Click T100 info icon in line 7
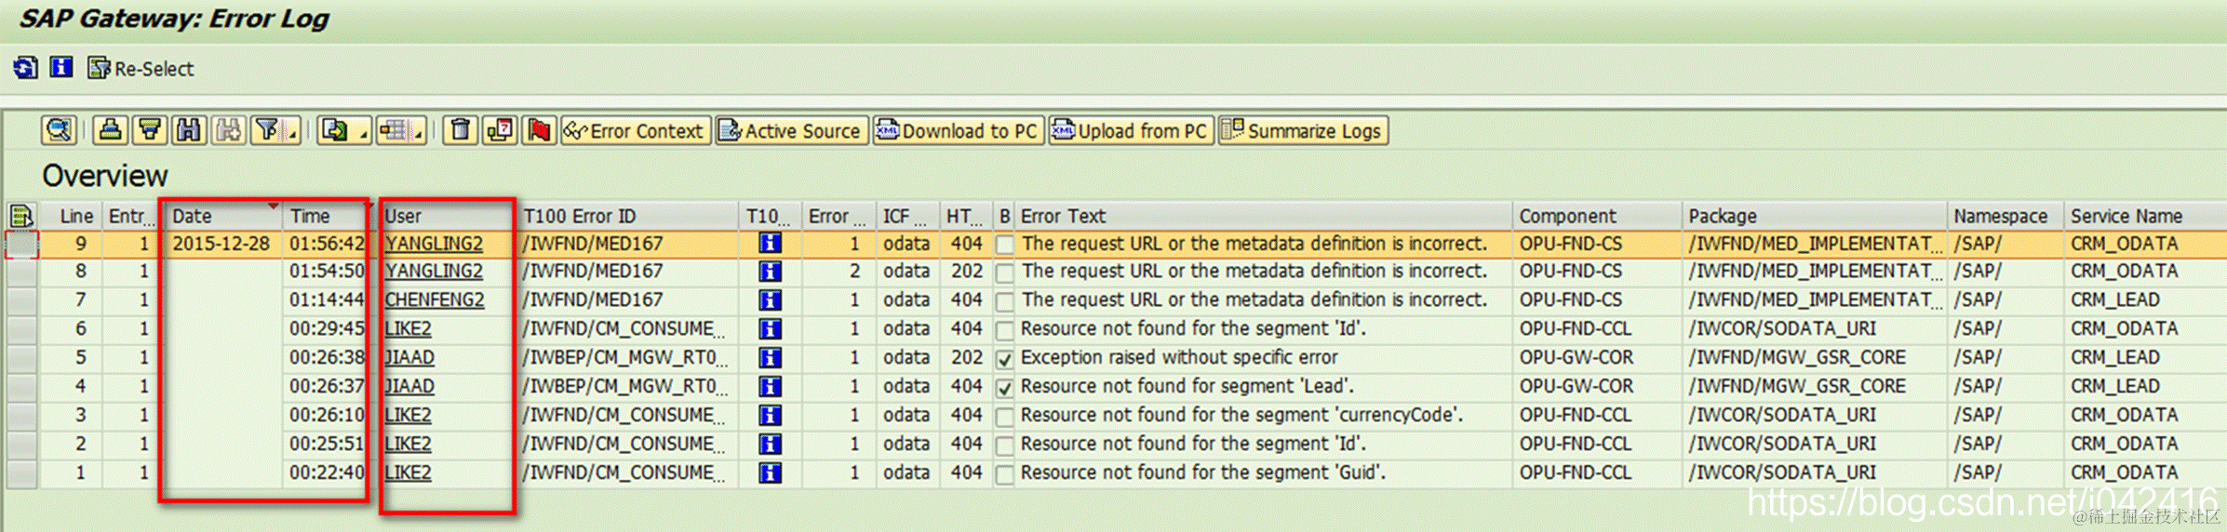This screenshot has height=532, width=2227. point(770,300)
